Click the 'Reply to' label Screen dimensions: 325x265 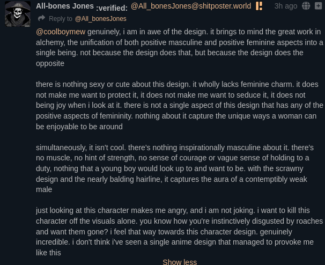click(x=60, y=19)
